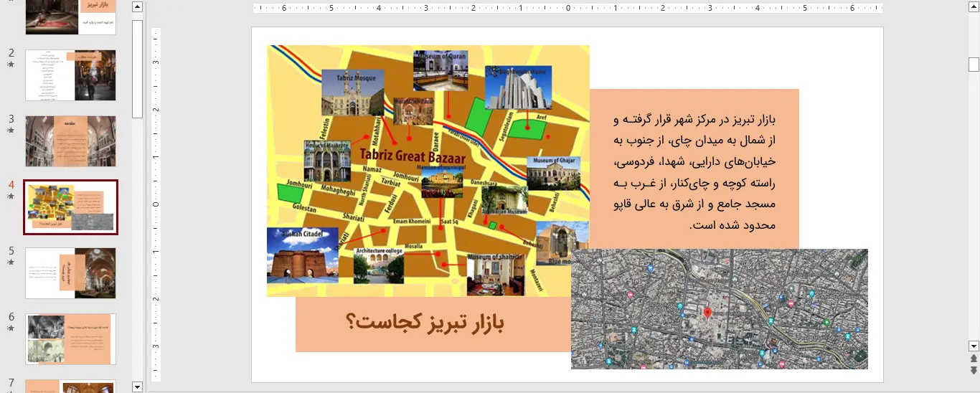Click the citadel photo at the map's bottom-left
Image resolution: width=980 pixels, height=393 pixels.
coord(302,255)
